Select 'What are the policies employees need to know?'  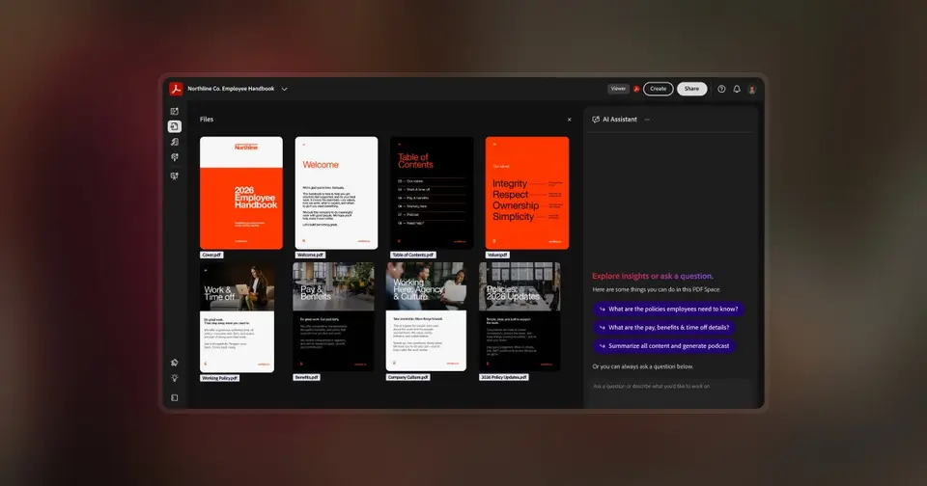click(x=668, y=309)
